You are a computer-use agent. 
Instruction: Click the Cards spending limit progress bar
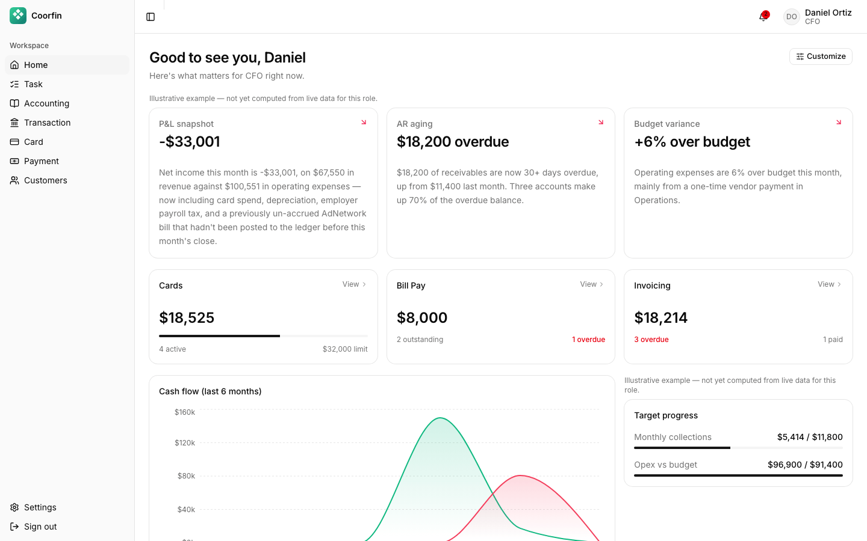pyautogui.click(x=263, y=336)
